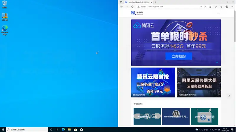Open the desktop shortcut below Recycle Bin
This screenshot has width=236, height=132.
pyautogui.click(x=5, y=17)
